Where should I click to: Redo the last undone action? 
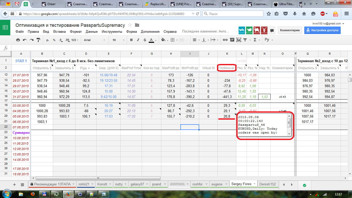pyautogui.click(x=31, y=40)
